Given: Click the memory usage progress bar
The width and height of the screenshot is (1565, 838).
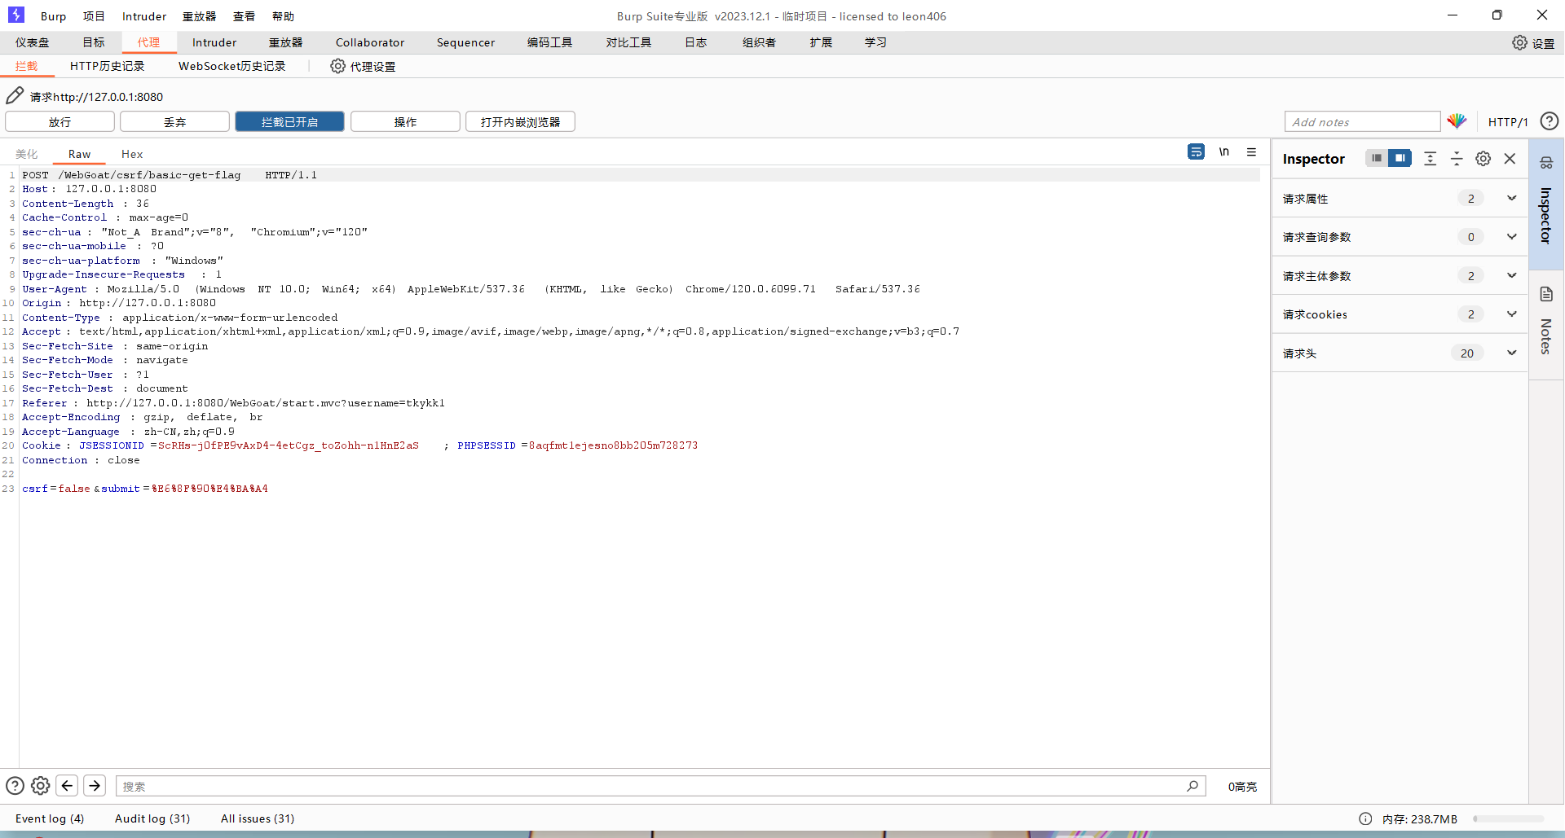Looking at the screenshot, I should click(1508, 819).
